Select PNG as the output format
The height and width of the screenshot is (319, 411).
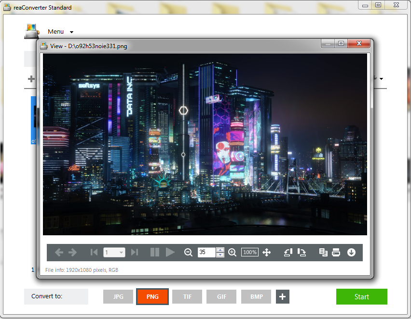(152, 296)
